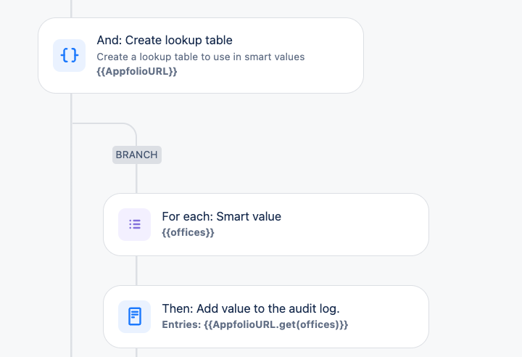Image resolution: width=522 pixels, height=357 pixels.
Task: Click connector line below the audit log card
Action: [x=136, y=353]
